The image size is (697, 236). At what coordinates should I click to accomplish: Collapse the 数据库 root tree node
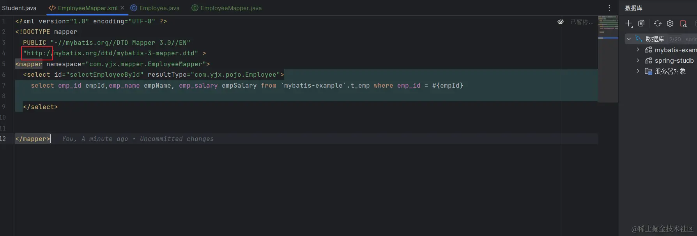(629, 39)
